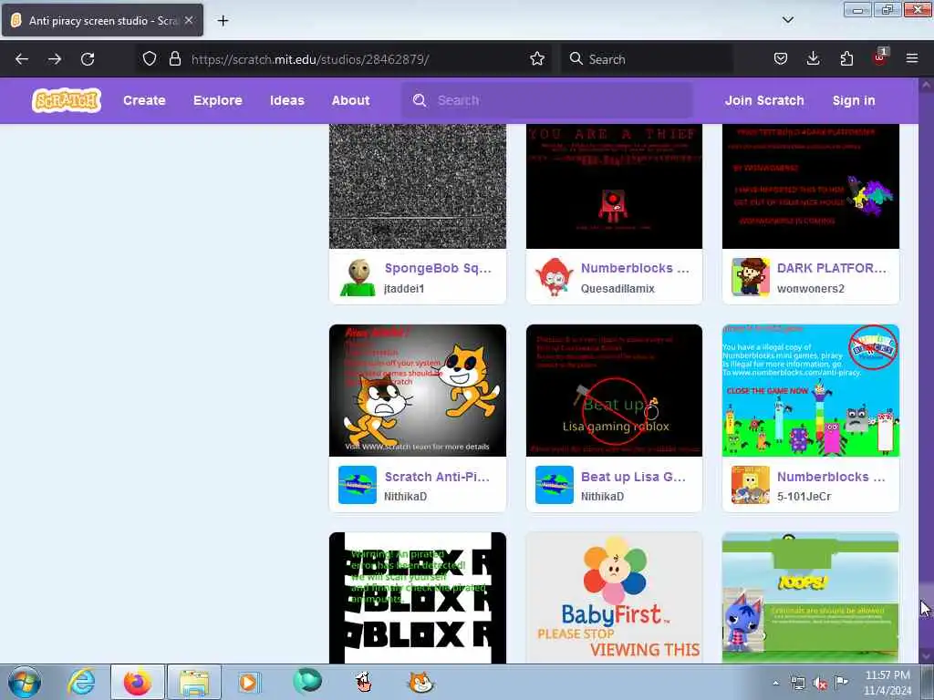
Task: Click the Firefox taskbar icon
Action: tap(138, 682)
